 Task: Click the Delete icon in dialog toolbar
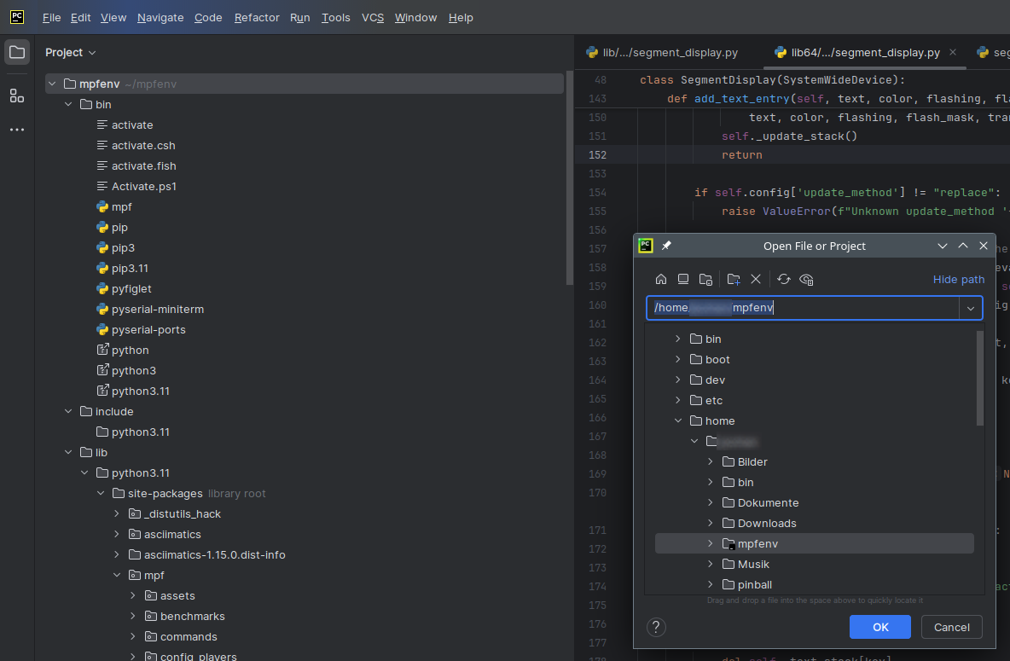tap(756, 279)
